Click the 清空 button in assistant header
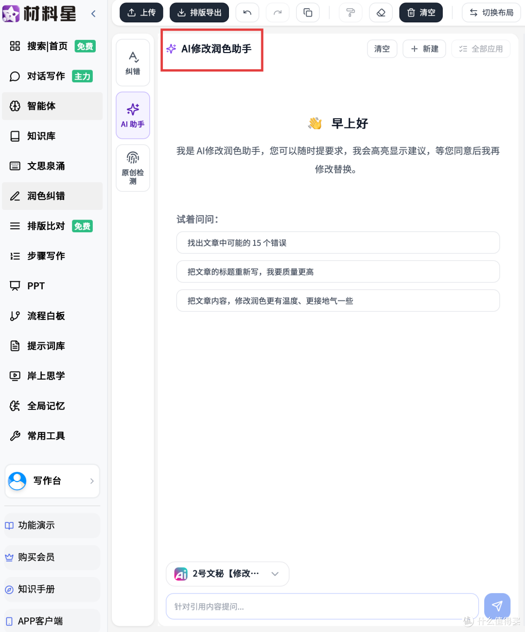This screenshot has height=632, width=525. click(x=382, y=49)
